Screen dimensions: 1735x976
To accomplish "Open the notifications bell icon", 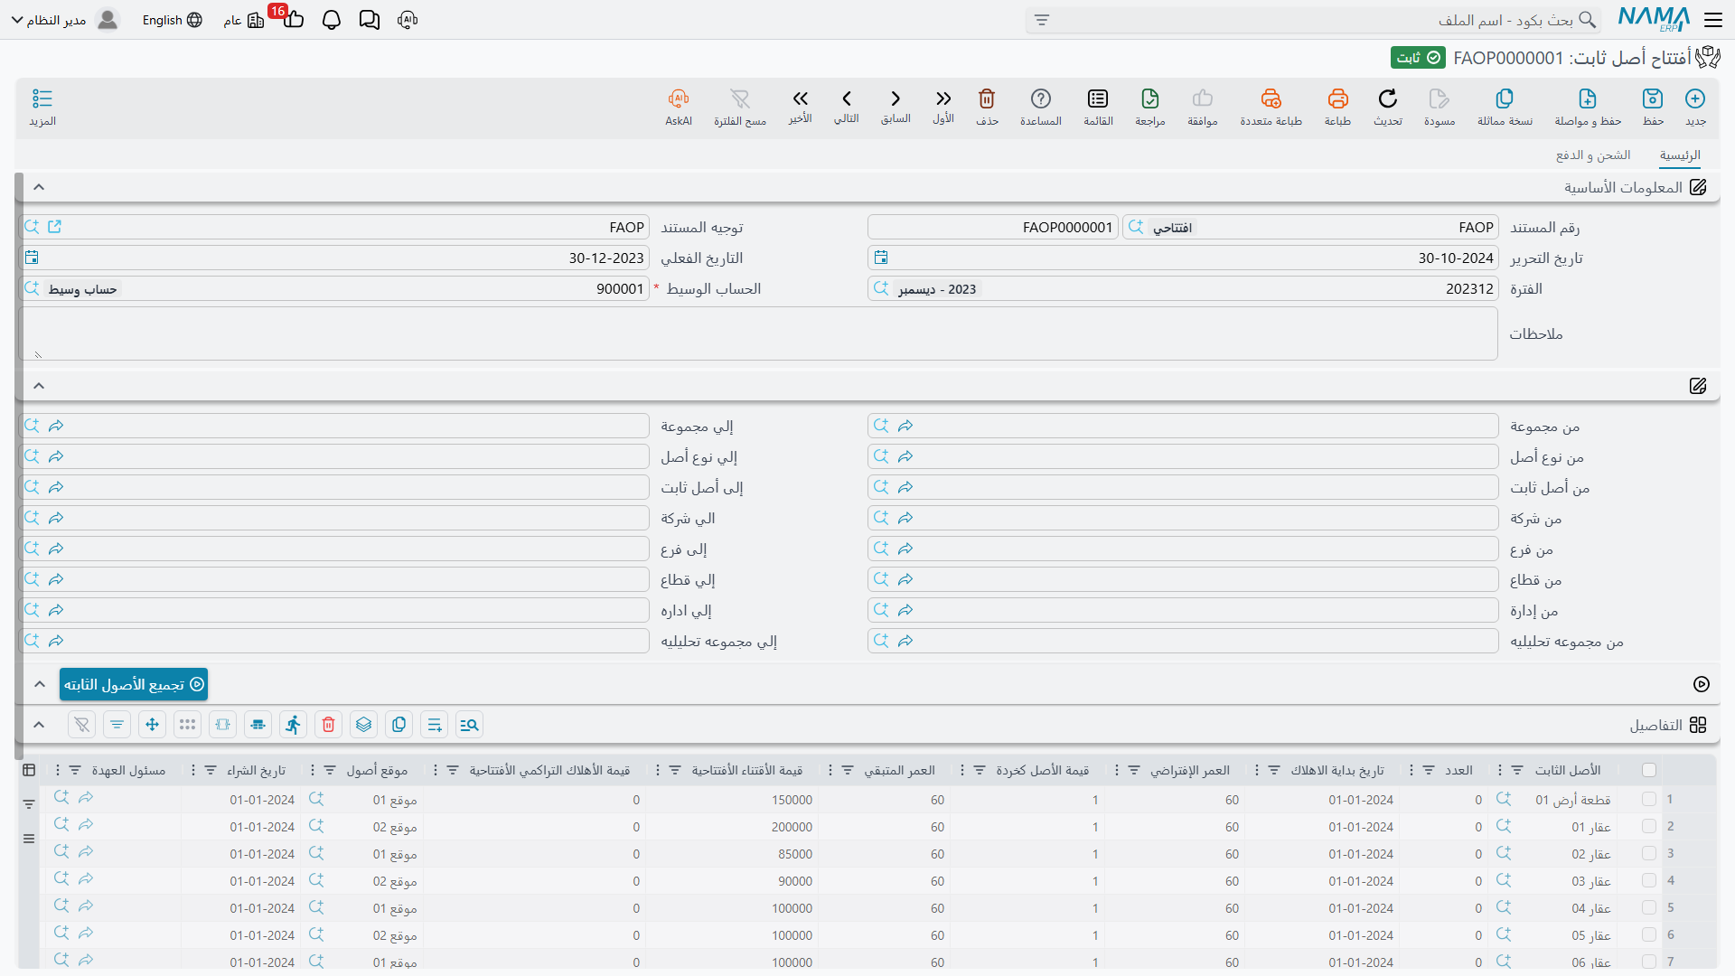I will tap(332, 20).
